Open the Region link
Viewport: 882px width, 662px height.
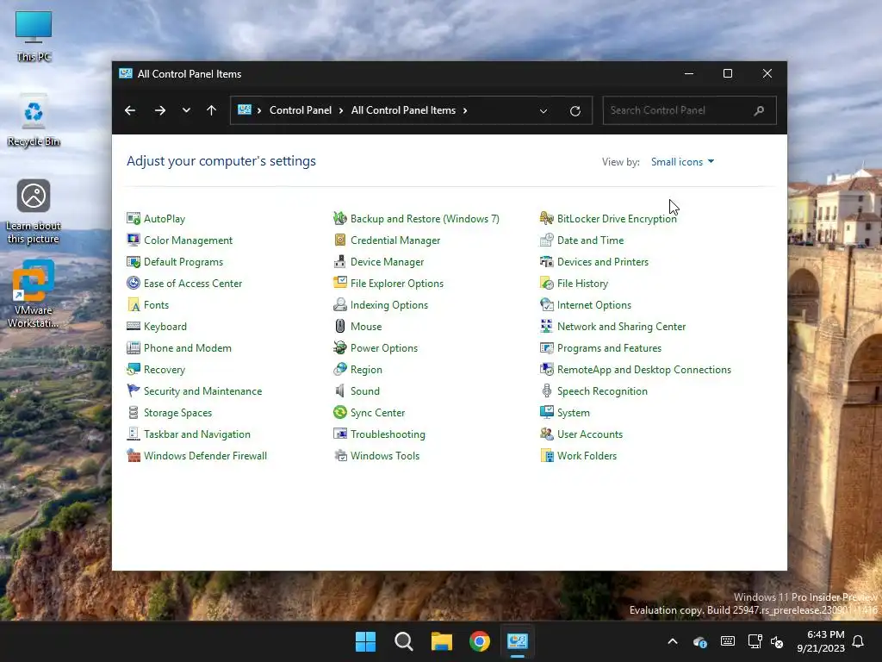(x=366, y=369)
